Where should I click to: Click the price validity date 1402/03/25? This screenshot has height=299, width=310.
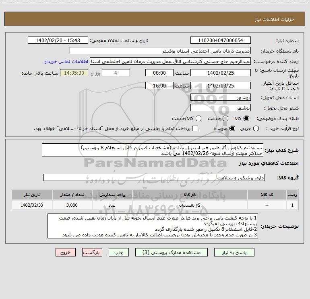pos(221,85)
